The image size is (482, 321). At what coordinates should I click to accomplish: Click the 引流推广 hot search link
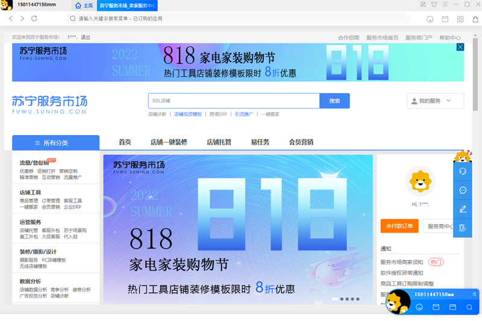[x=244, y=114]
